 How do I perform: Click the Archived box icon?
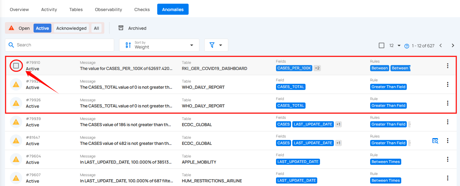point(121,28)
